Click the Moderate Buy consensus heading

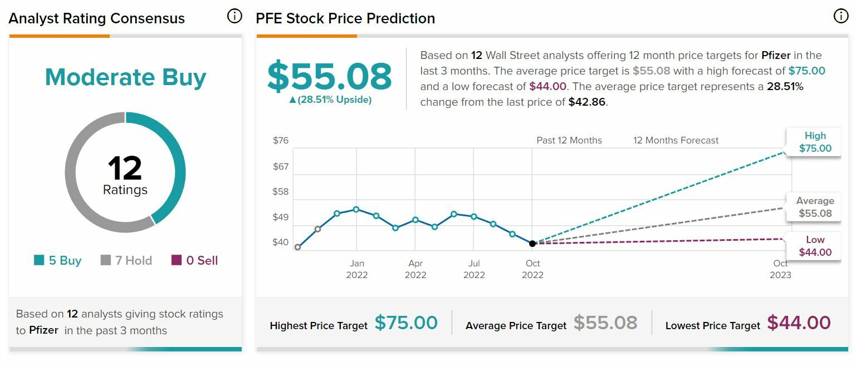[x=125, y=77]
